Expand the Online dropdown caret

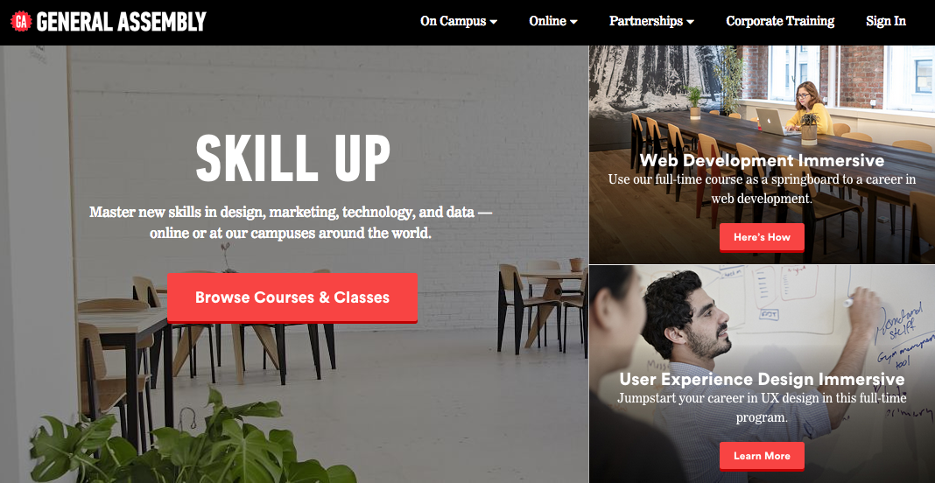573,22
